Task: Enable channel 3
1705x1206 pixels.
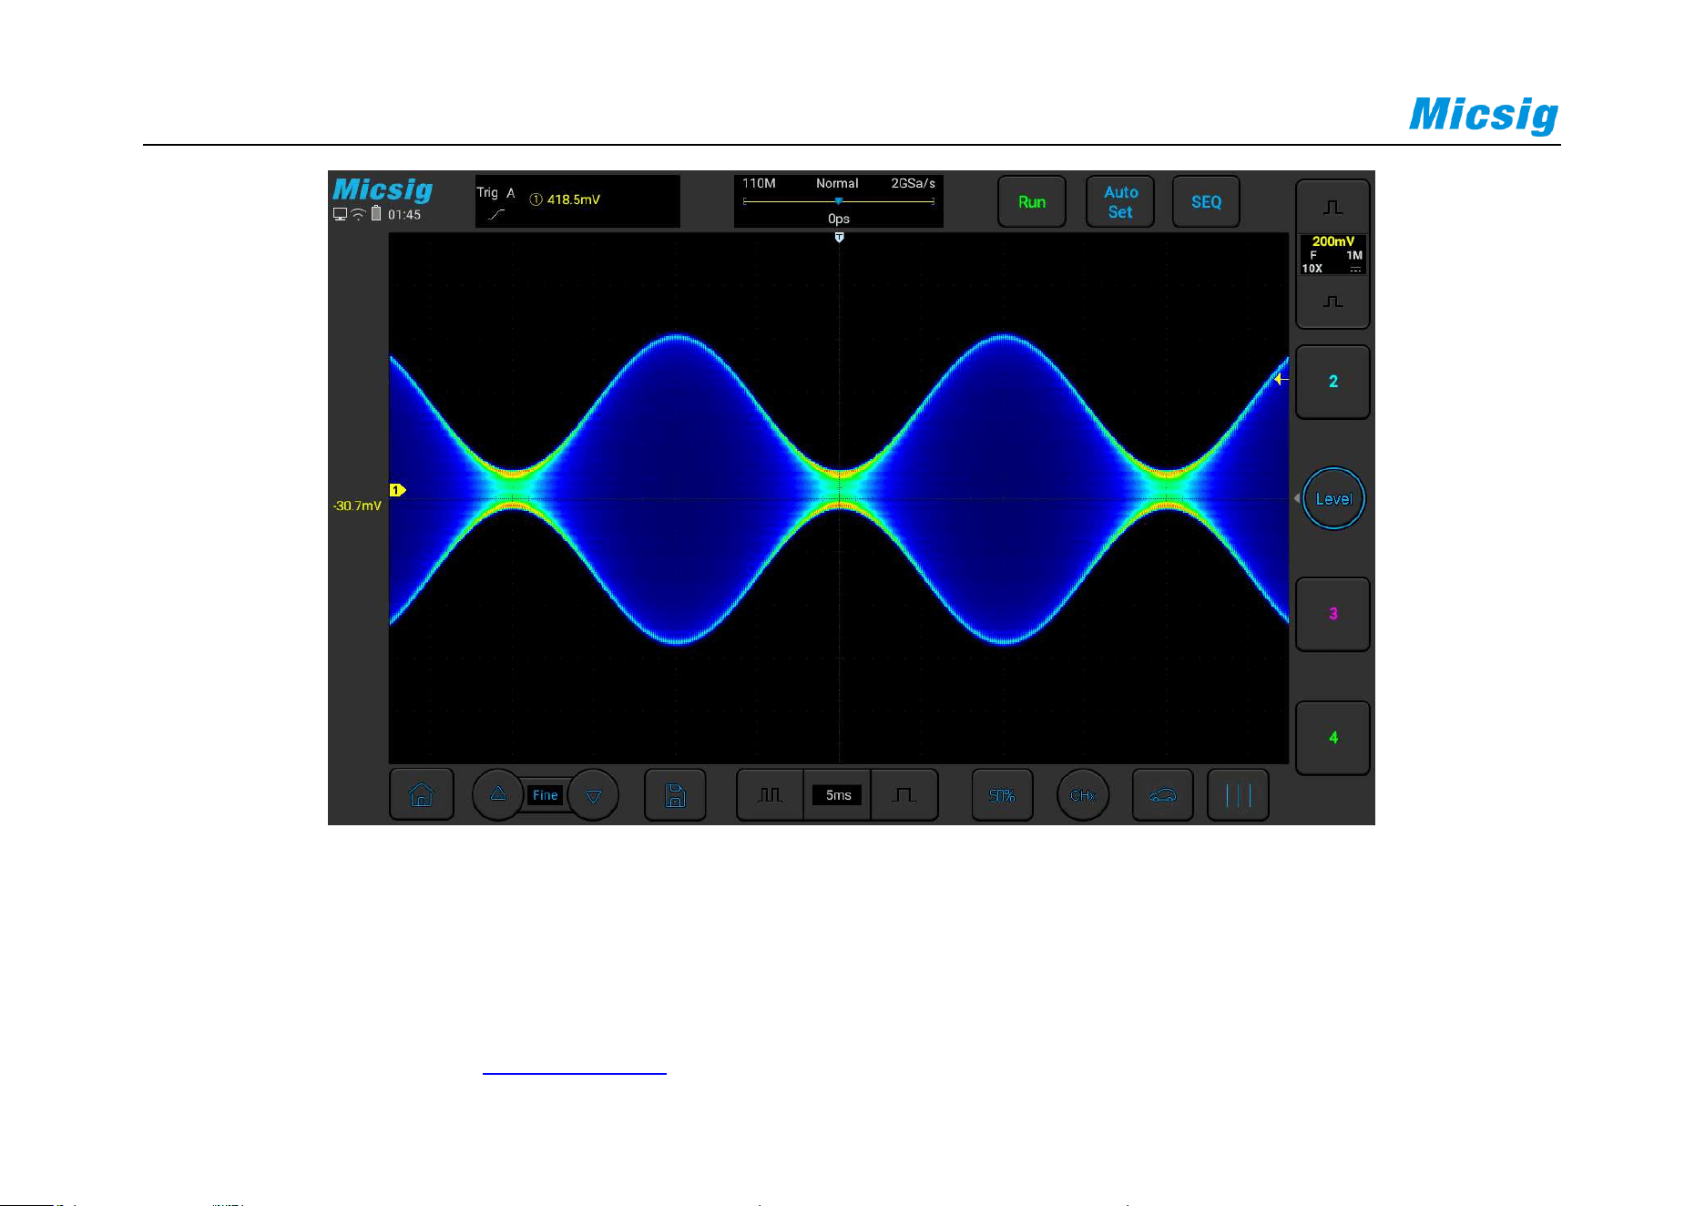Action: [1332, 614]
